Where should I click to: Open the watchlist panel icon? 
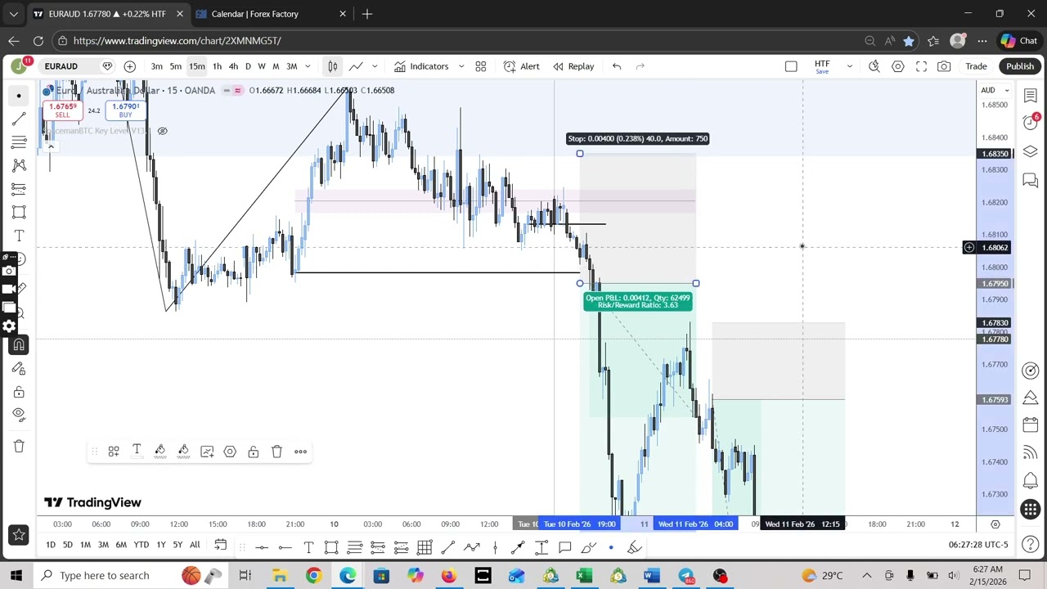1031,96
